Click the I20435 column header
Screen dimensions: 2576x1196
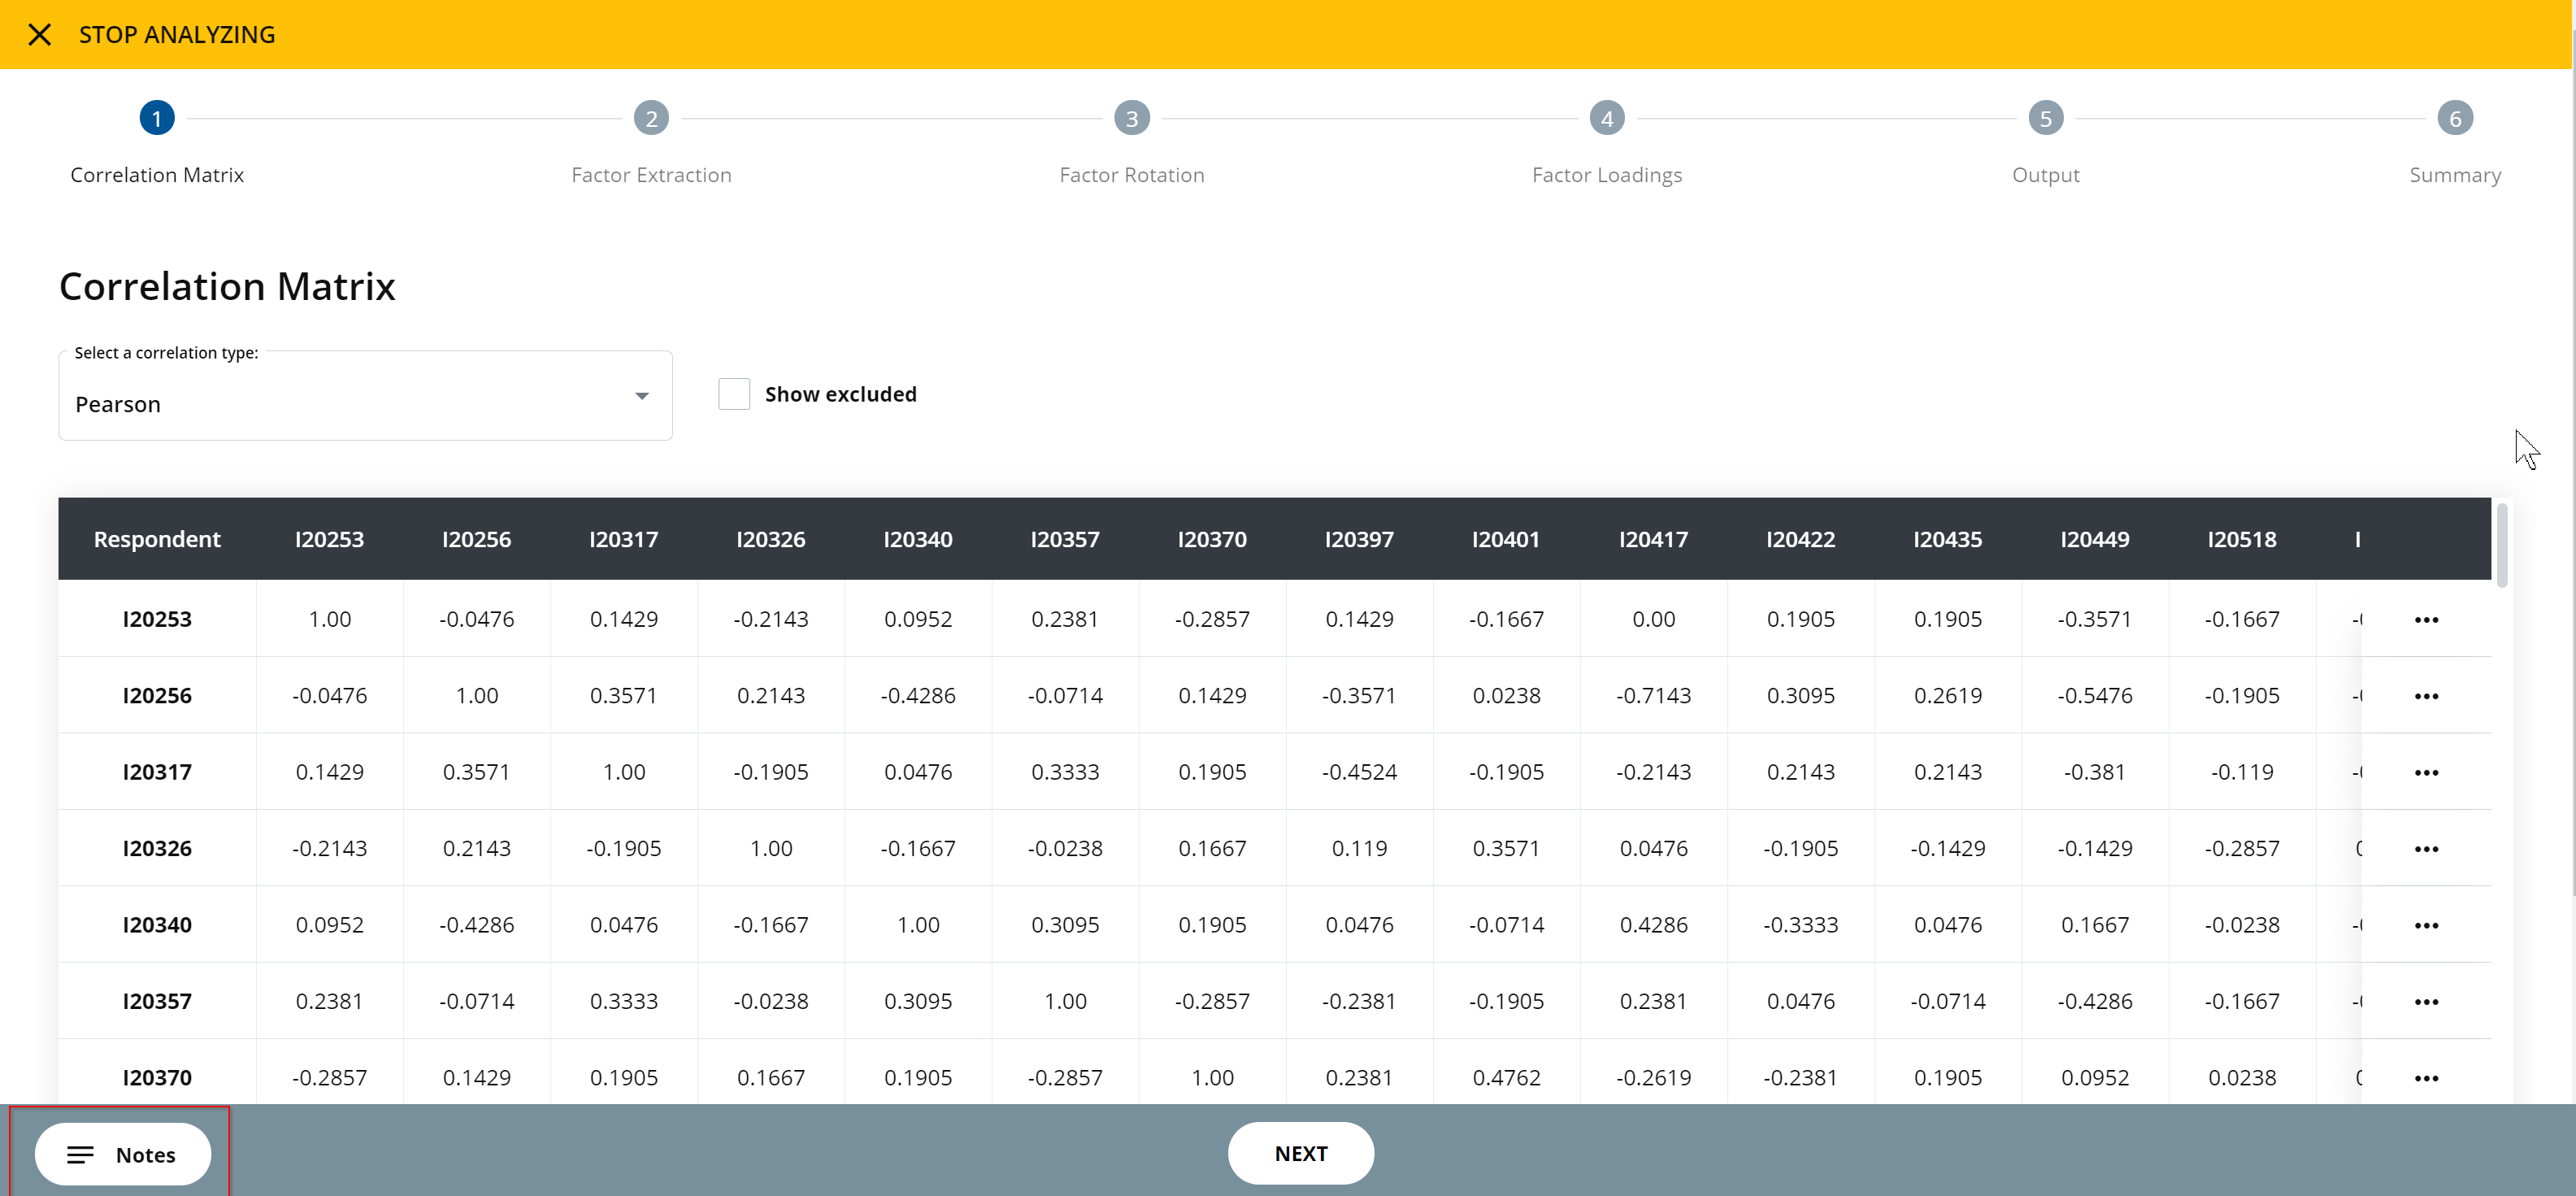tap(1947, 539)
